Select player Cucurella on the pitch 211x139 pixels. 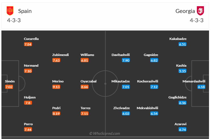(x=31, y=39)
